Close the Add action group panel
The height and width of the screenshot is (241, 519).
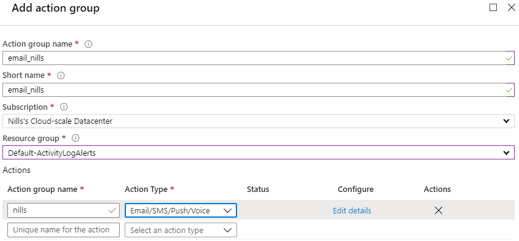click(x=512, y=7)
